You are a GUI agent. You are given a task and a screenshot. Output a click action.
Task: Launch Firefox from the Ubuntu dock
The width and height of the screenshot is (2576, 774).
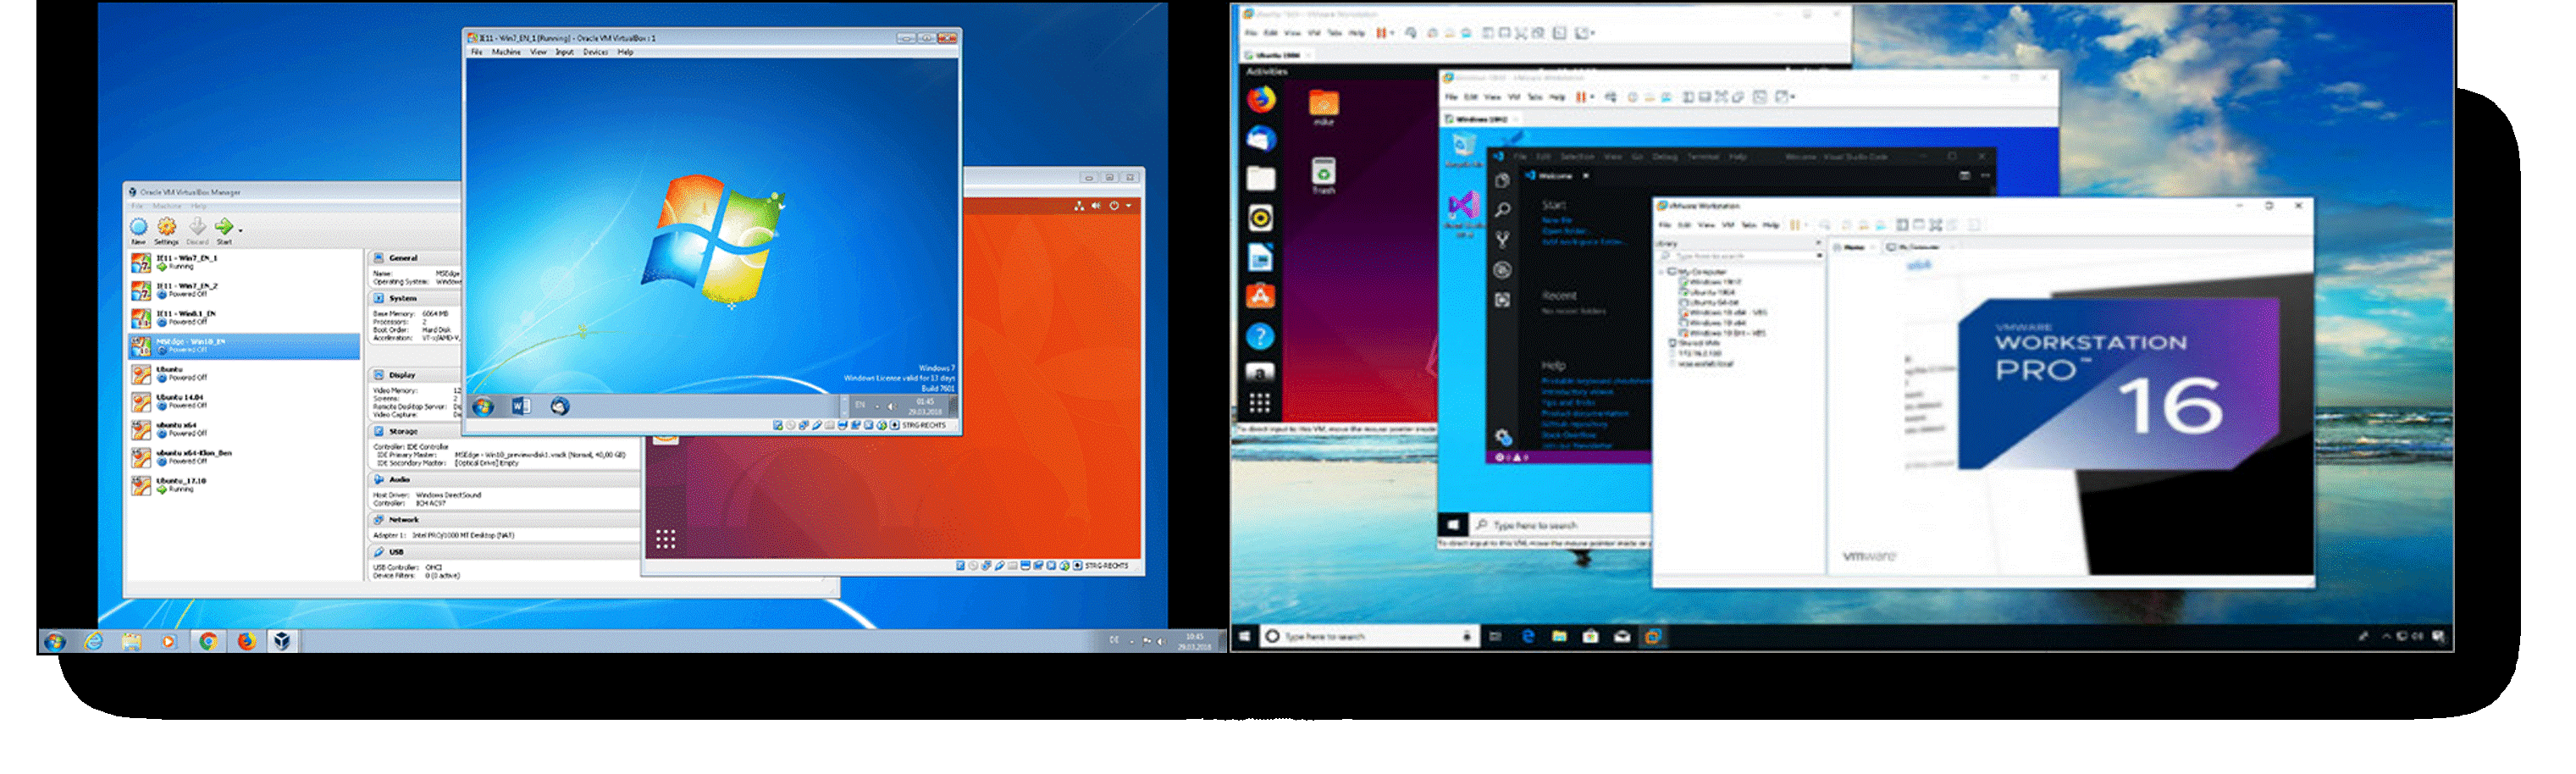point(1261,100)
